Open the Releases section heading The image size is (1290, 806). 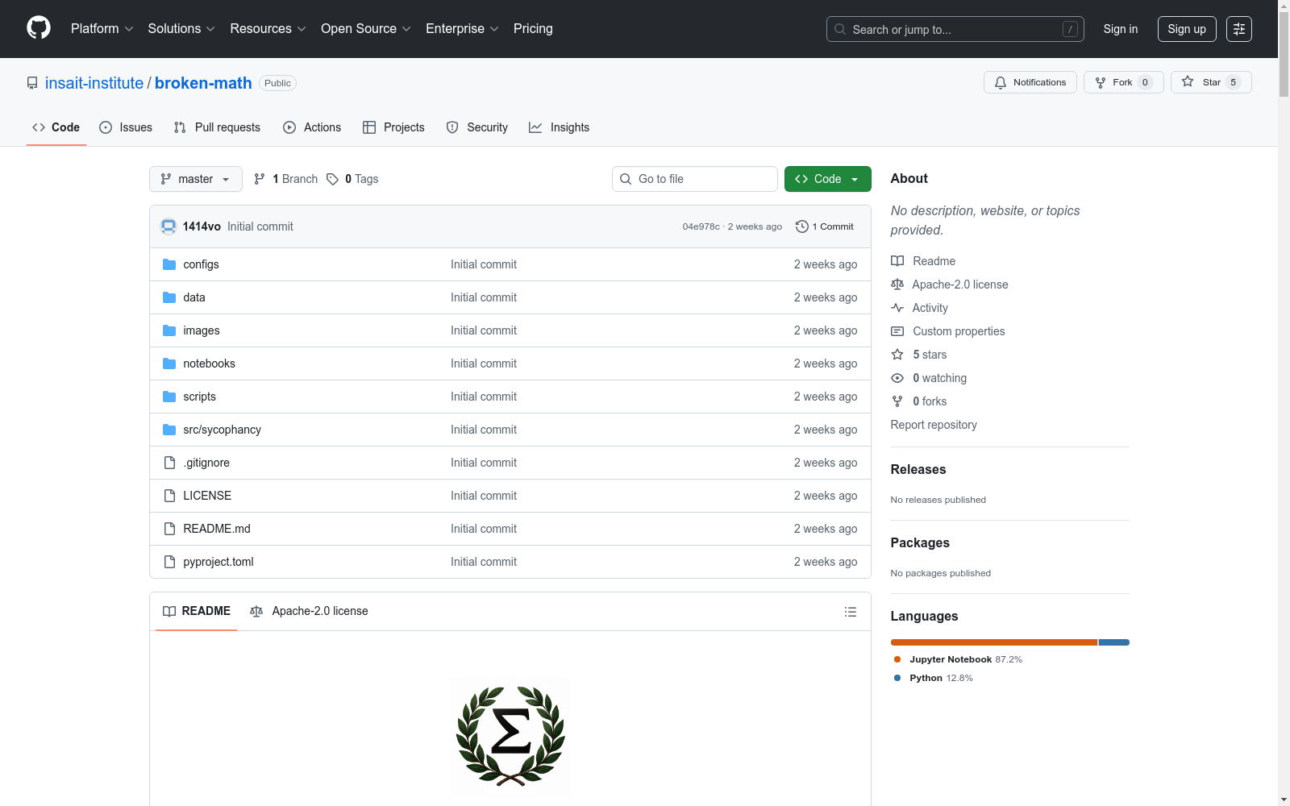click(918, 469)
